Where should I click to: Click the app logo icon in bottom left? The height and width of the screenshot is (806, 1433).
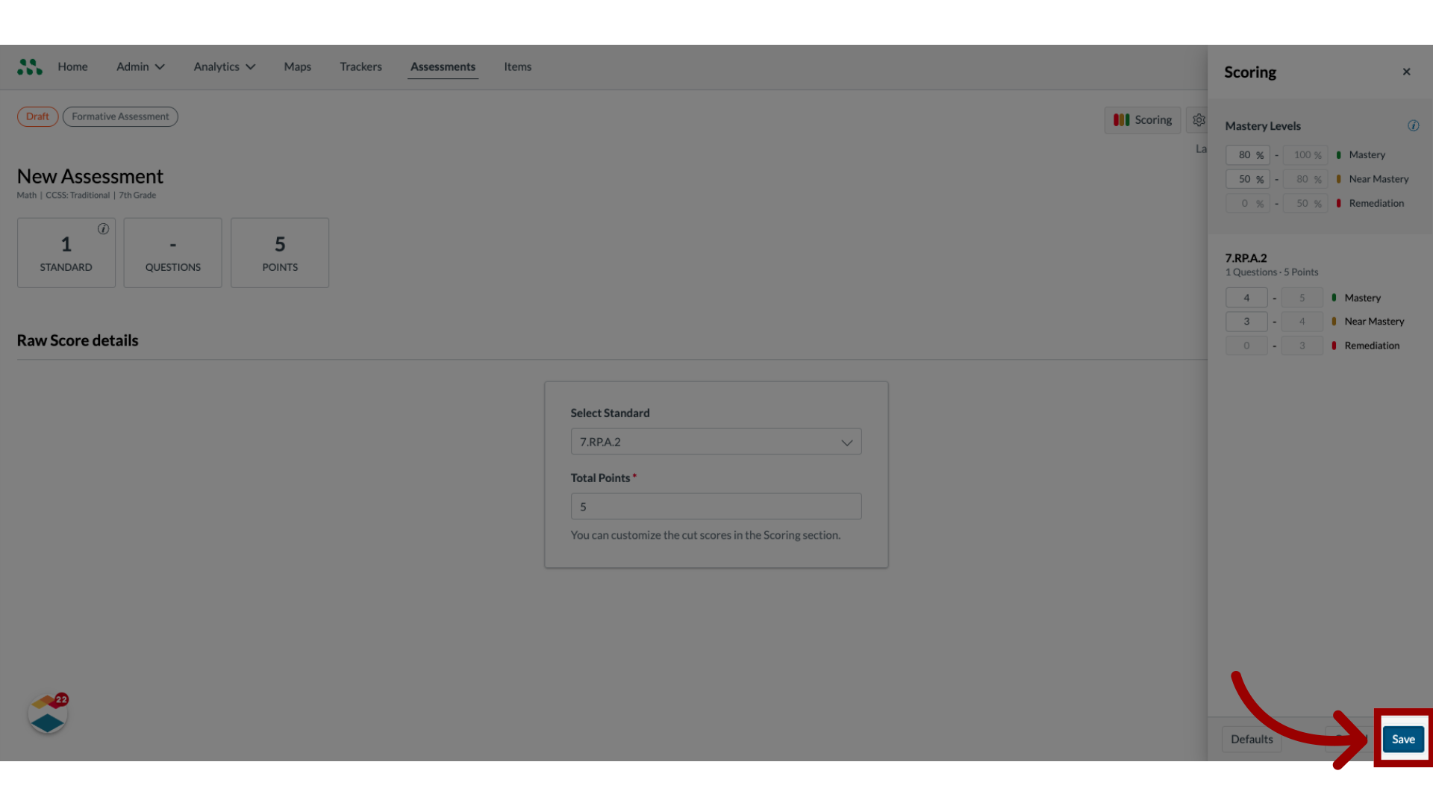click(x=46, y=713)
